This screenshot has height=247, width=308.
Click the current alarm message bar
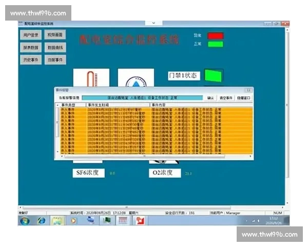click(x=142, y=98)
